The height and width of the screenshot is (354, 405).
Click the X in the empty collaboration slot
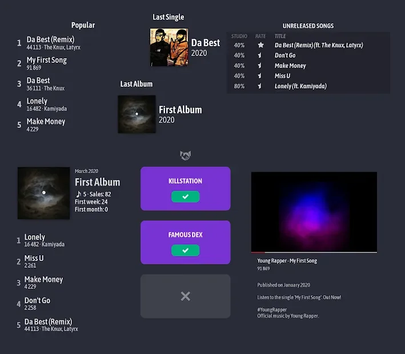[185, 296]
